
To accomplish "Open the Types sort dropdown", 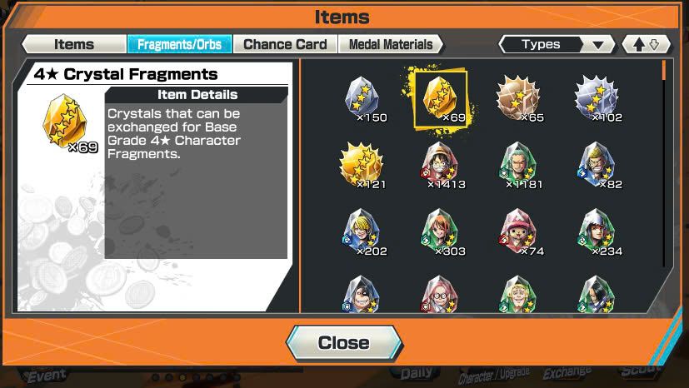I will [x=557, y=44].
